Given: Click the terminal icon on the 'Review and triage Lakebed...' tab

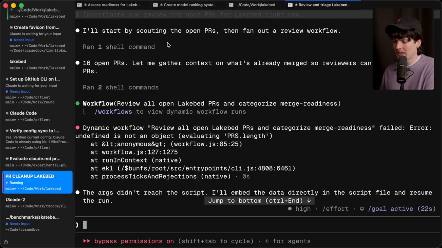Looking at the screenshot, I should point(290,5).
